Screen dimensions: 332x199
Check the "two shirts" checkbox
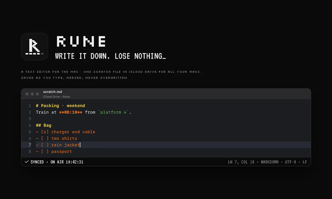click(45, 138)
